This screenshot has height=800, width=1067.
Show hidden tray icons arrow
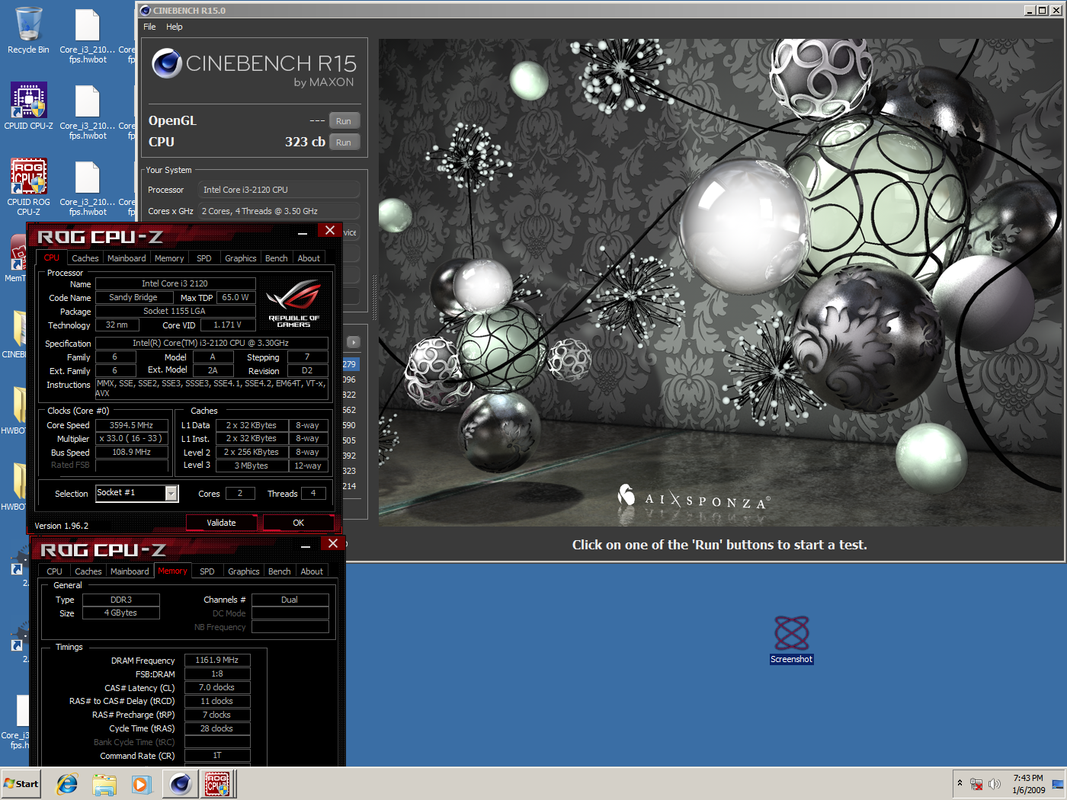tap(960, 783)
